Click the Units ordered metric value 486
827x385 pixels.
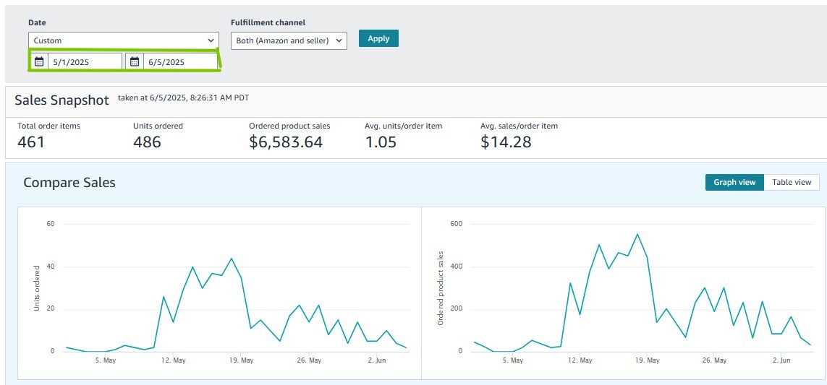click(x=147, y=142)
